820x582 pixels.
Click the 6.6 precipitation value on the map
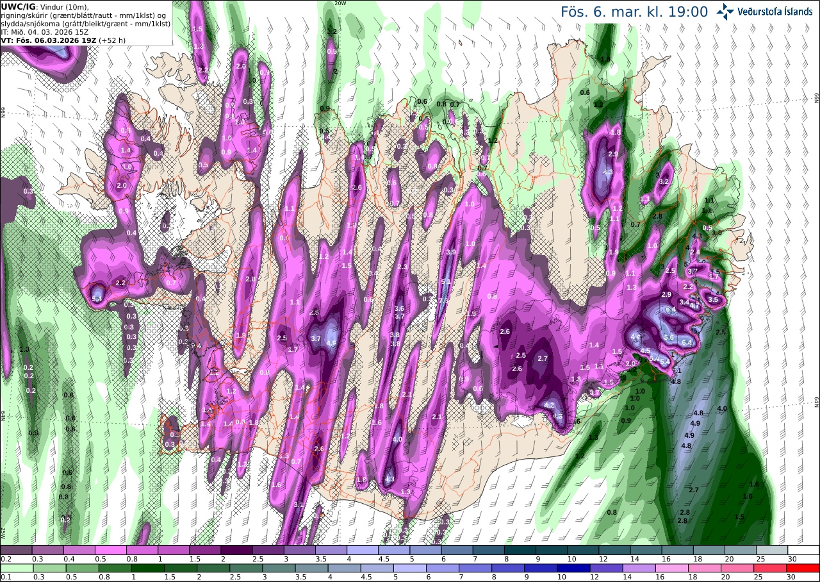click(x=669, y=337)
